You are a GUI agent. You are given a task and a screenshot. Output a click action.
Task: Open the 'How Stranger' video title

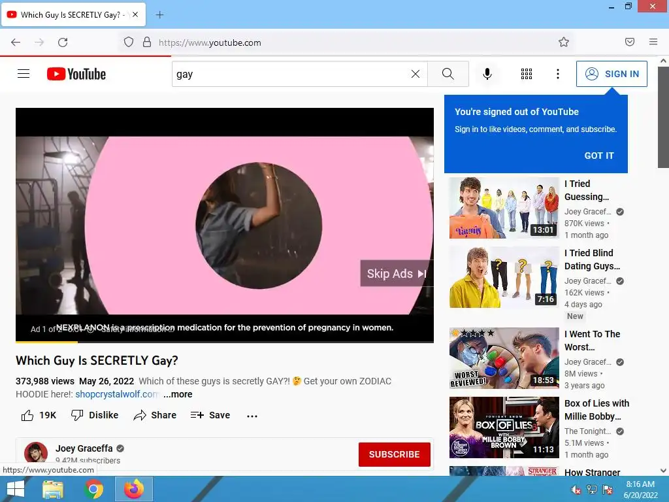point(592,472)
